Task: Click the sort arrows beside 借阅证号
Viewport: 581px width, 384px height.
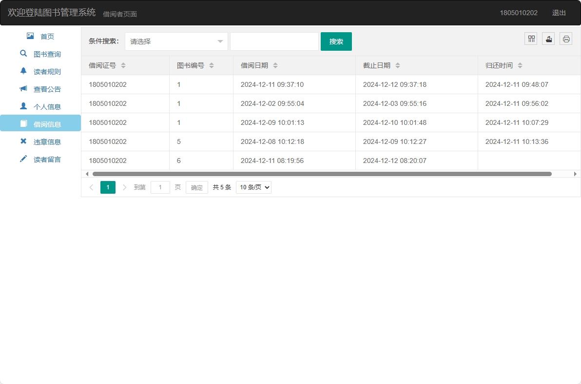Action: click(x=123, y=65)
